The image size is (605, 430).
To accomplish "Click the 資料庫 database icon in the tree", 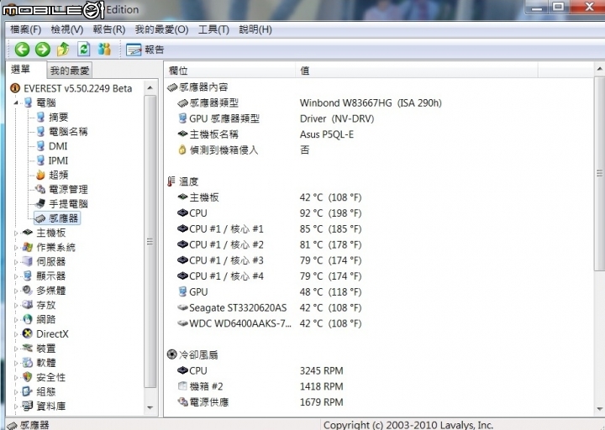I will click(x=28, y=406).
